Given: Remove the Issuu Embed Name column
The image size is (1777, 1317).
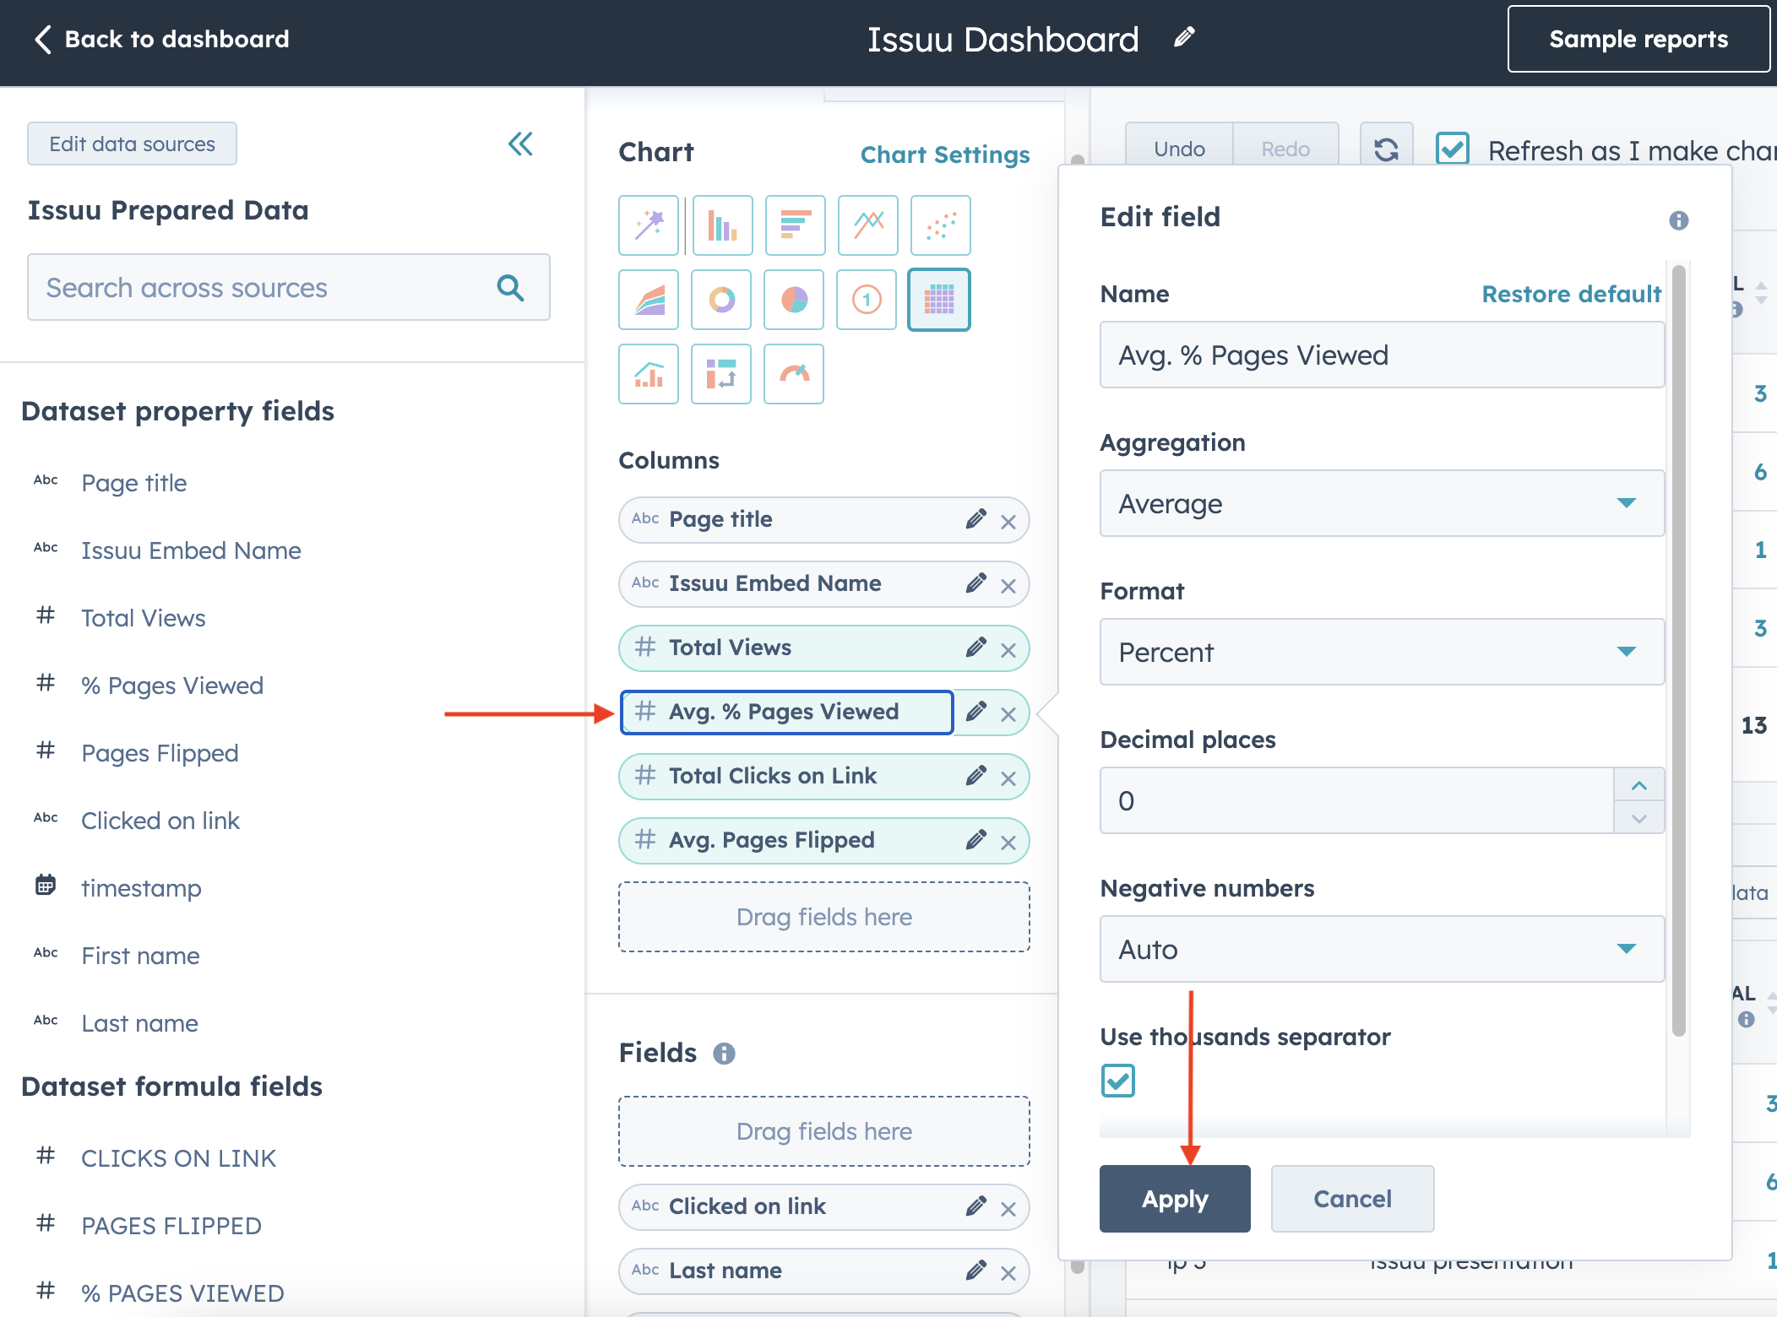Looking at the screenshot, I should coord(1008,586).
